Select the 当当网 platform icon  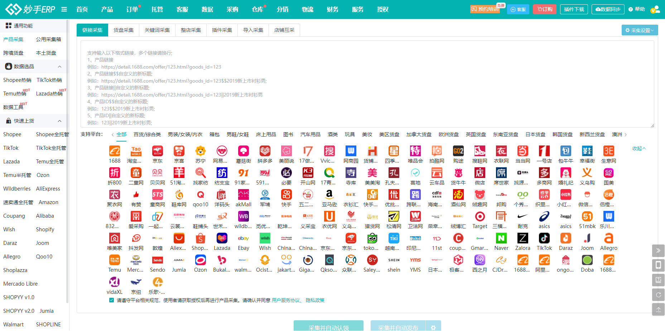pos(523,151)
